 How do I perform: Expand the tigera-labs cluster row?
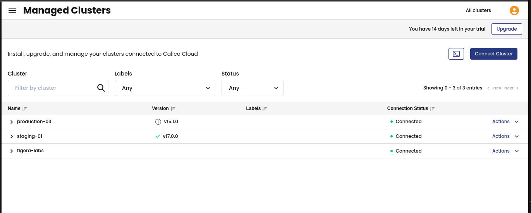click(x=12, y=151)
